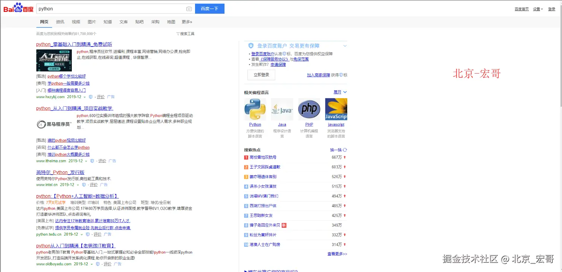
Task: Select the 网页 tab
Action: point(44,22)
